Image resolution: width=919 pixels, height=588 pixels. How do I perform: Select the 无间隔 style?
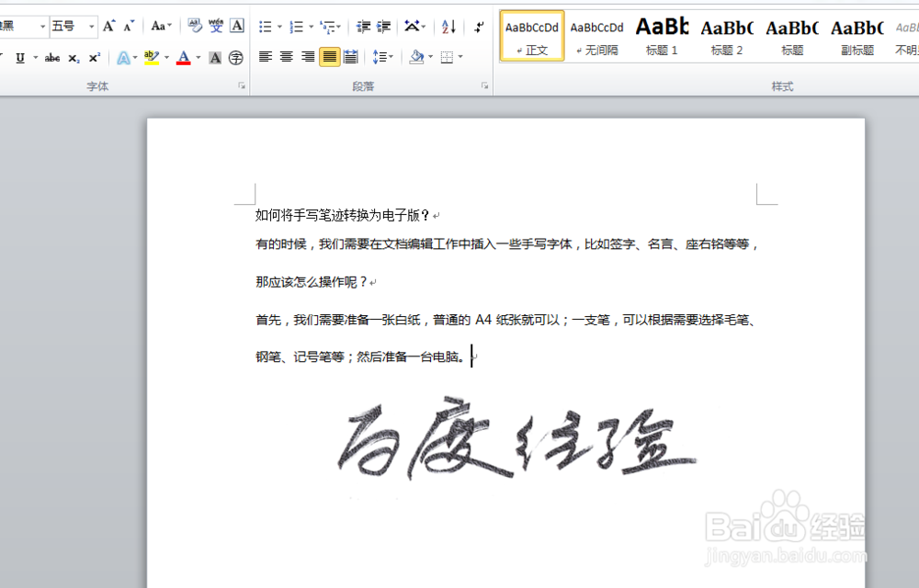point(597,36)
